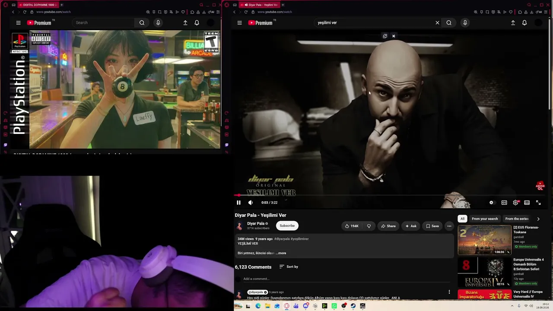
Task: Open upload icon in left YouTube window
Action: 185,23
